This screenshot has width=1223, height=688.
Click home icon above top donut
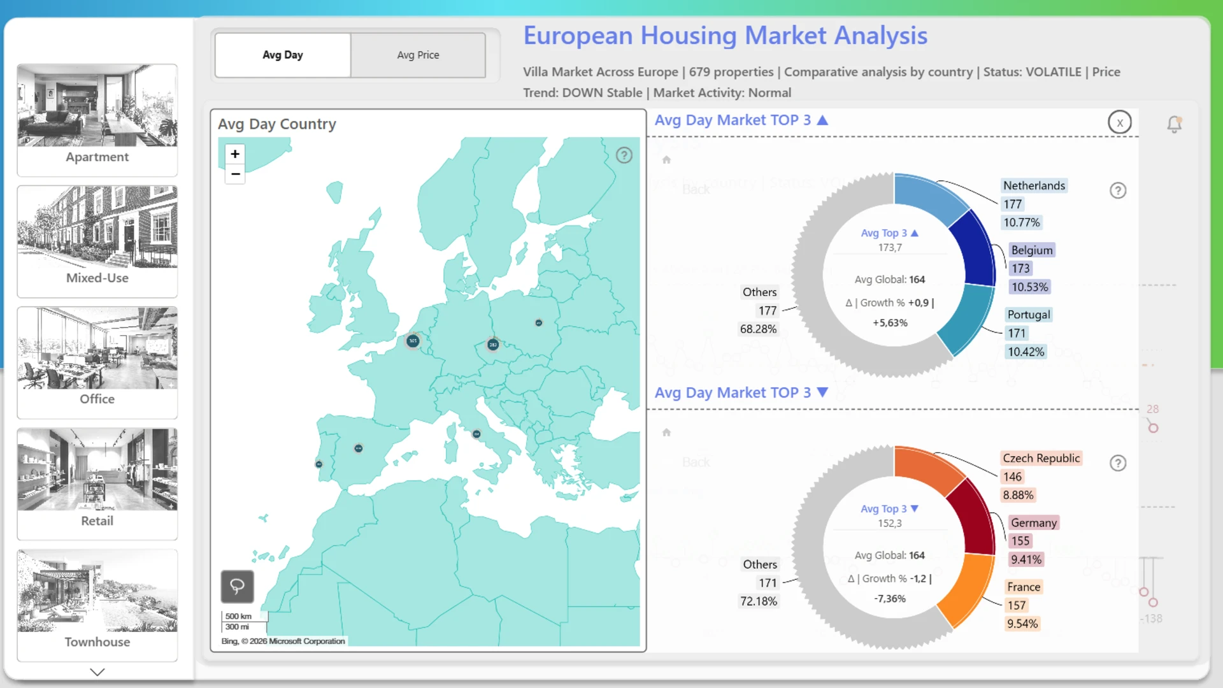(x=666, y=160)
